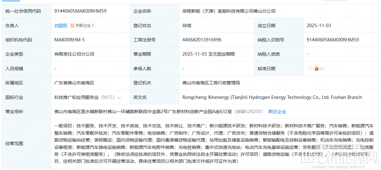Click the English company name text

pyautogui.click(x=272, y=97)
